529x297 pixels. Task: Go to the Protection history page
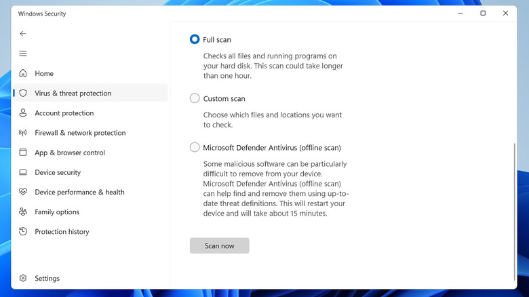coord(62,232)
